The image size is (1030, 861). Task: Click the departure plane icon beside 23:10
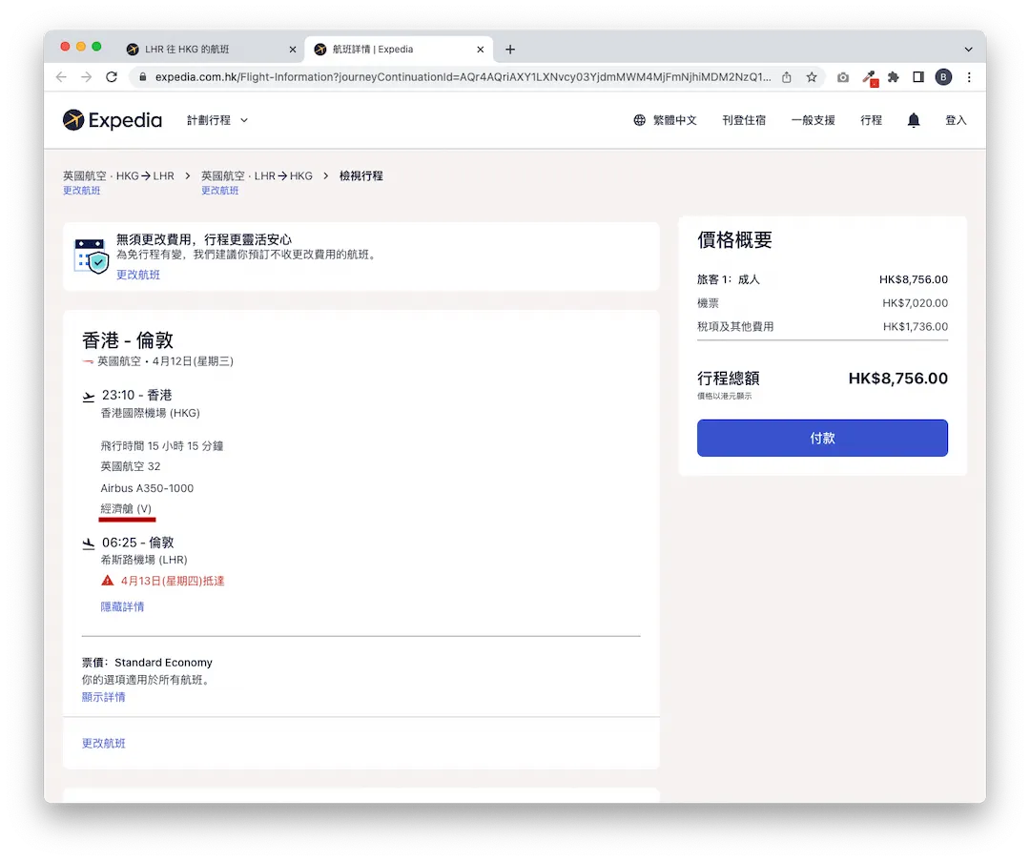(x=89, y=396)
